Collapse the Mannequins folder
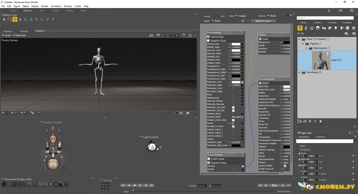358x194 pixels. coord(306,48)
